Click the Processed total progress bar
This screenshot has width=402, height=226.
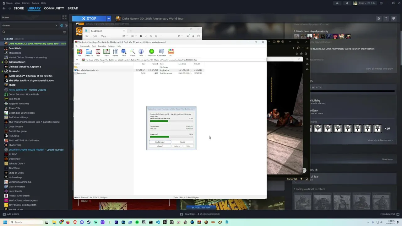click(x=171, y=137)
